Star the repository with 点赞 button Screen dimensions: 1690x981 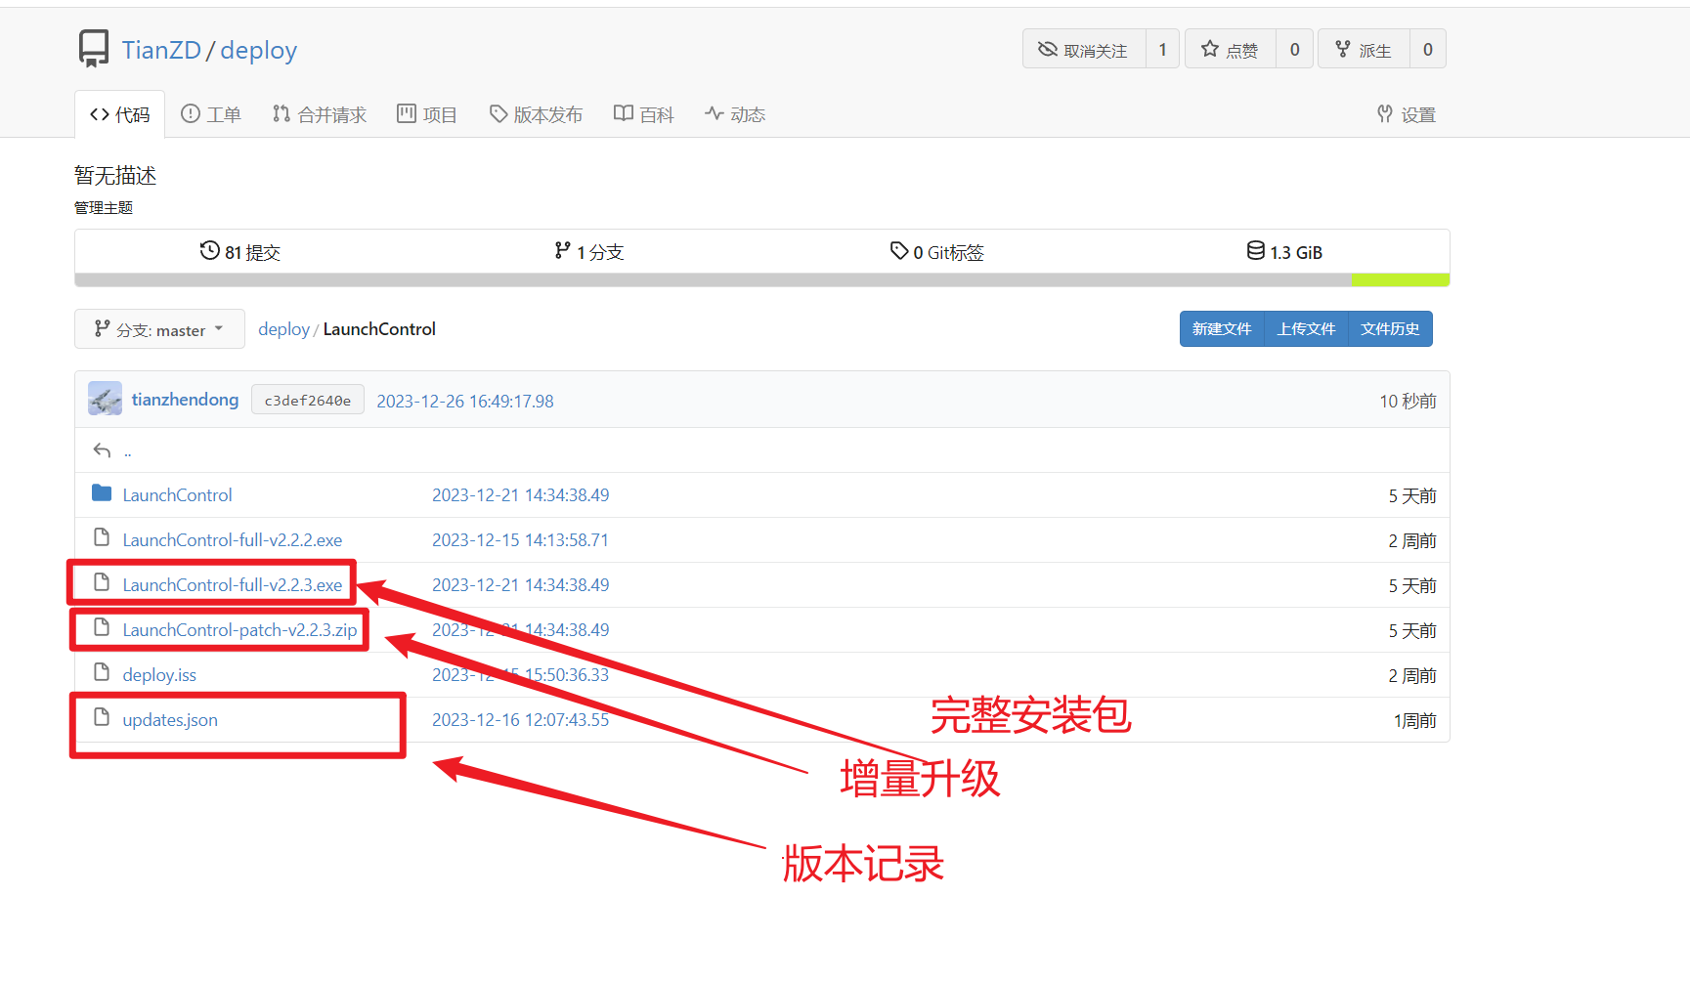coord(1230,50)
